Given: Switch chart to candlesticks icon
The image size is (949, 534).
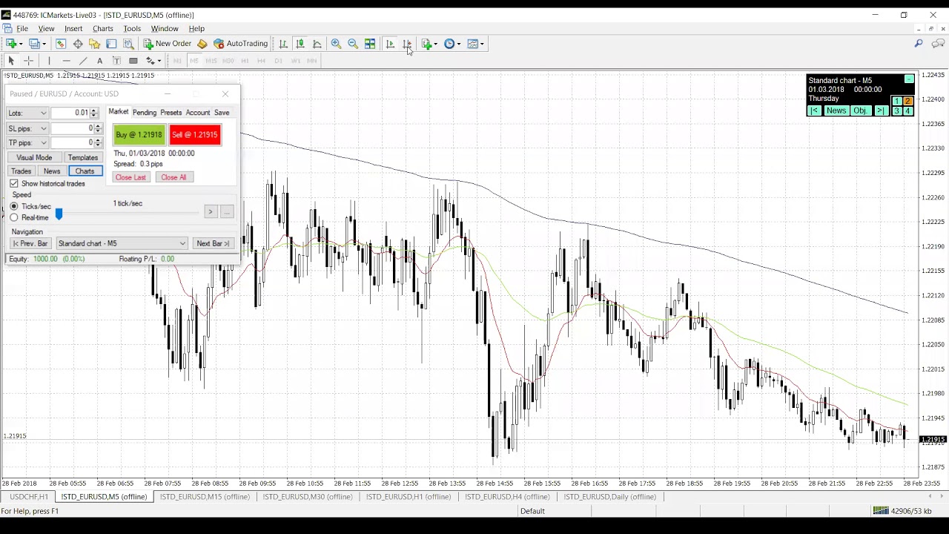Looking at the screenshot, I should pos(300,44).
